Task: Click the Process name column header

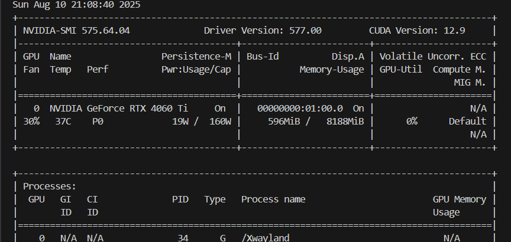Action: 273,199
